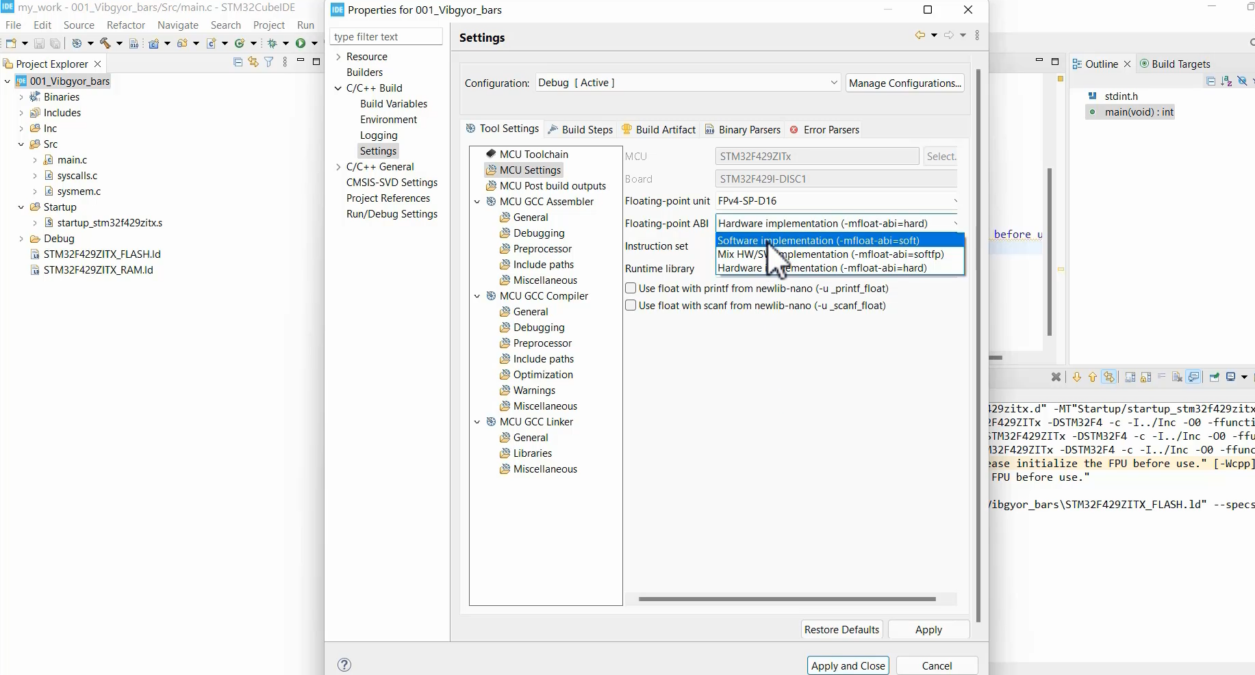This screenshot has width=1255, height=675.
Task: Click the Pin Console icon
Action: click(x=1215, y=377)
